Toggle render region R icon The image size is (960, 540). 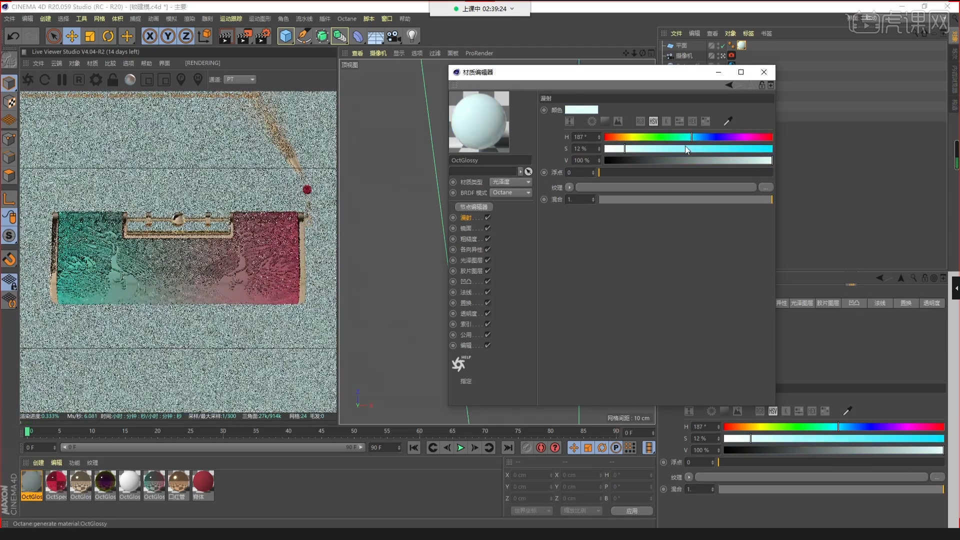point(79,79)
